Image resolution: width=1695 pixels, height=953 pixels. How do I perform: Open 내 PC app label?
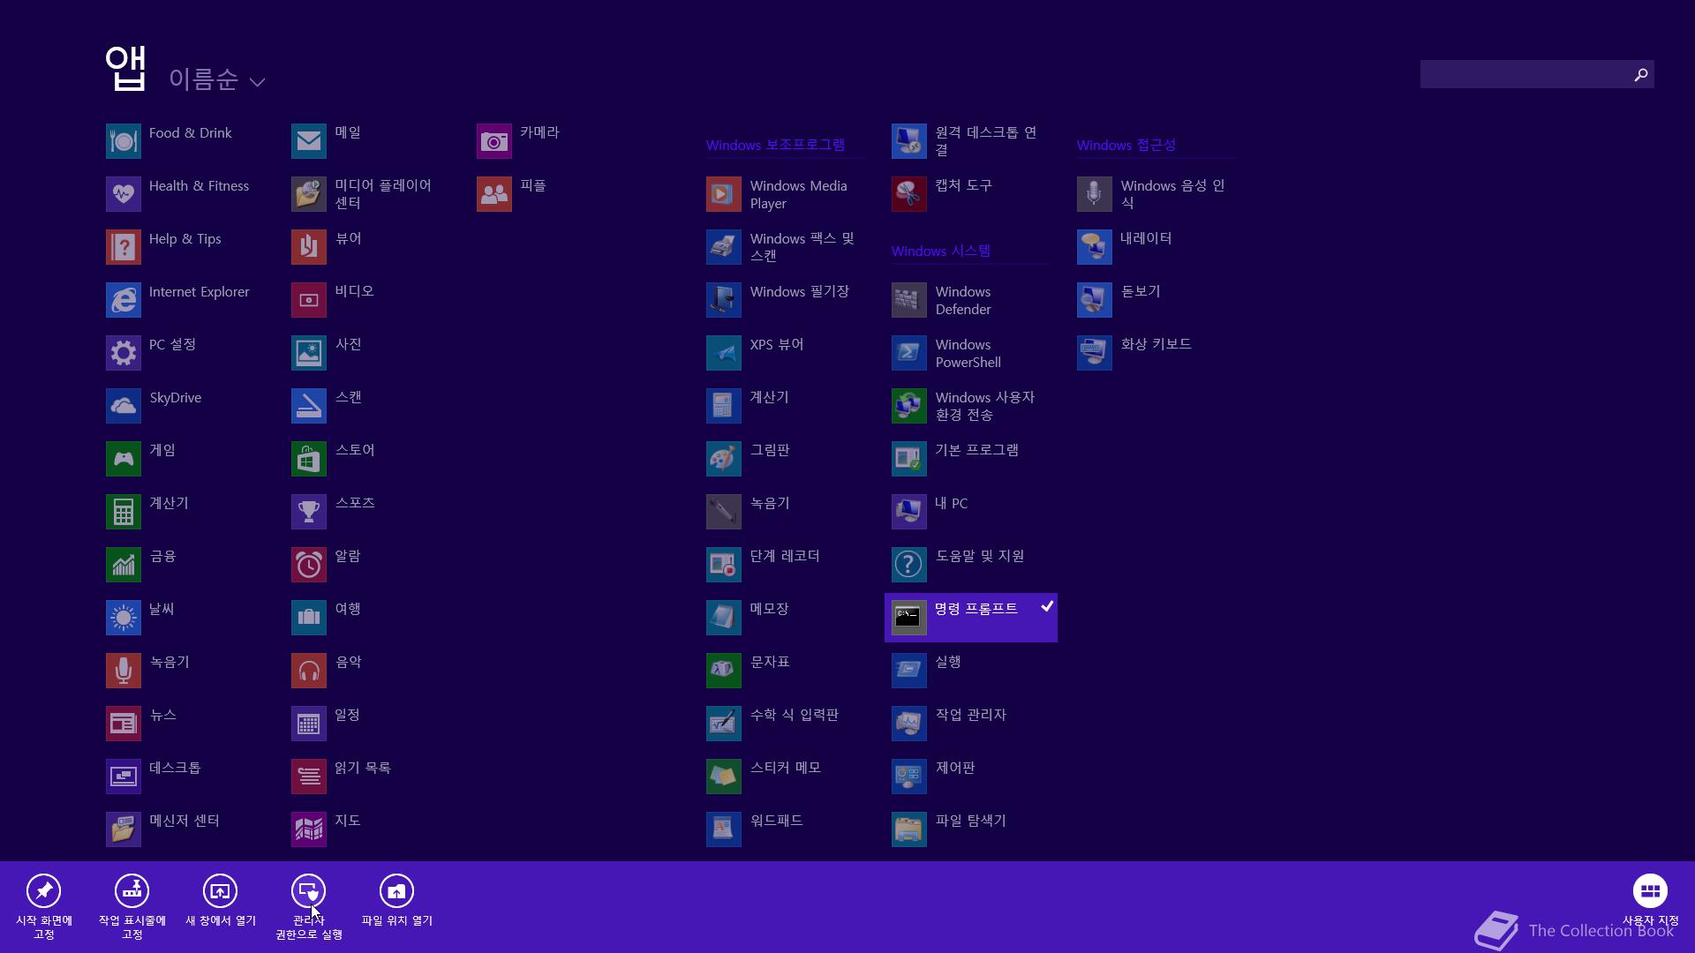pos(952,503)
